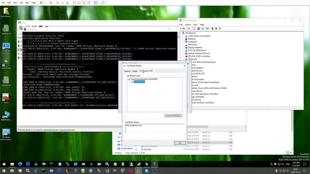Open Device Manager File menu
Viewport: 310px width, 174px height.
(181, 25)
